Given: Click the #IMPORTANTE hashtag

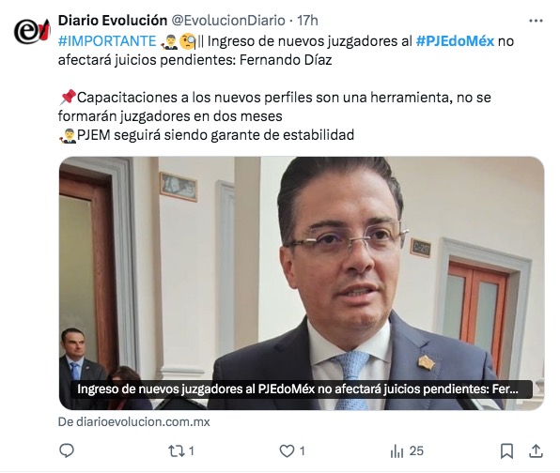Looking at the screenshot, I should (107, 41).
